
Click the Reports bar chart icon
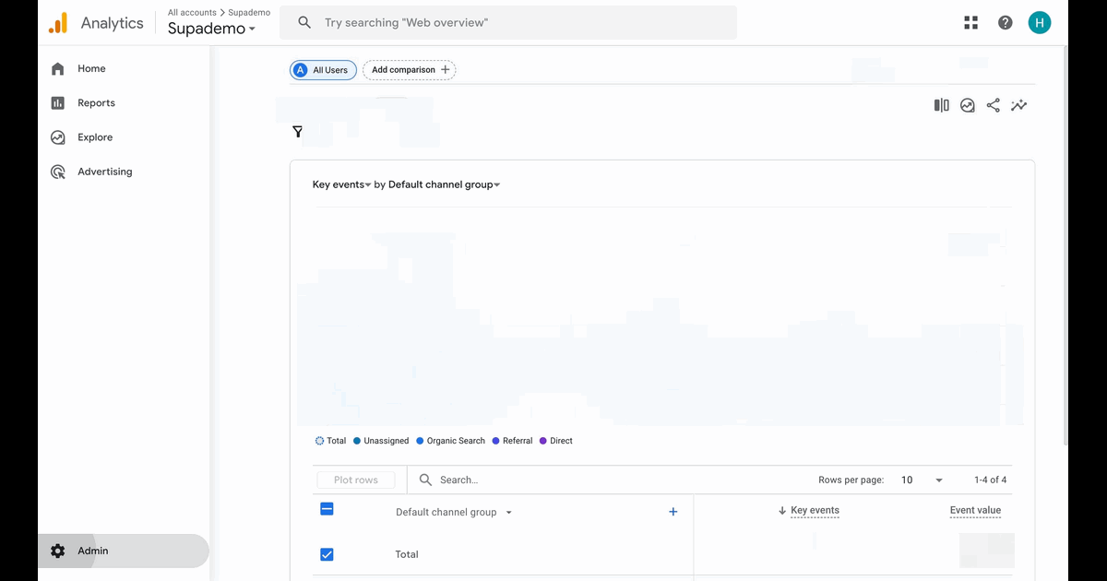click(x=58, y=103)
